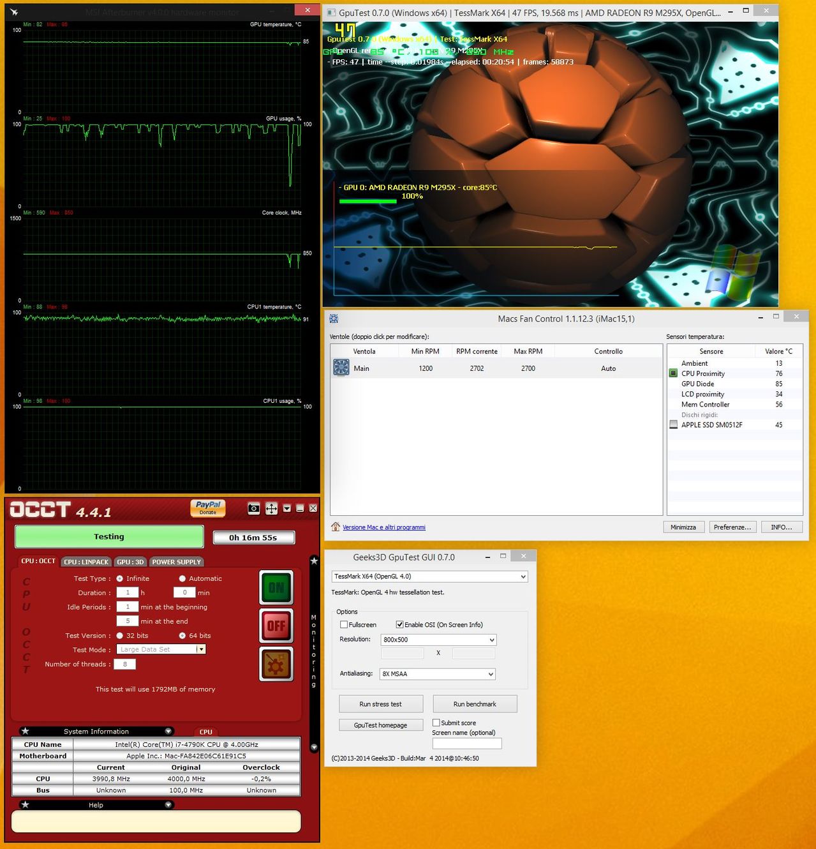816x849 pixels.
Task: Switch to the CPU : LINPACK tab
Action: click(x=86, y=562)
